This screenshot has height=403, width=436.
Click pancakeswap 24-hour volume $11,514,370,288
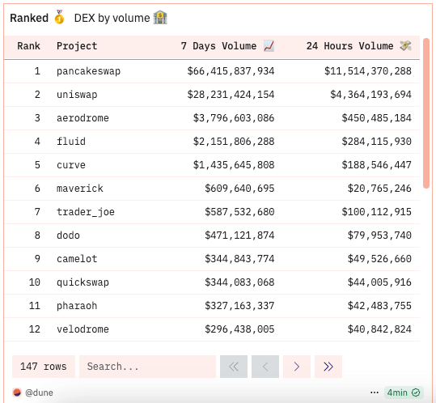[x=368, y=71]
